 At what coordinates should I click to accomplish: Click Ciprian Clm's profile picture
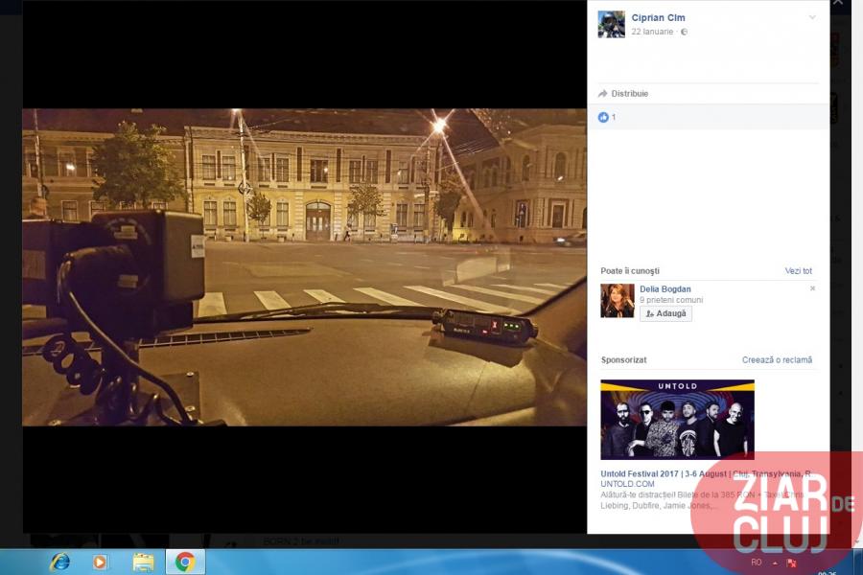pyautogui.click(x=611, y=24)
